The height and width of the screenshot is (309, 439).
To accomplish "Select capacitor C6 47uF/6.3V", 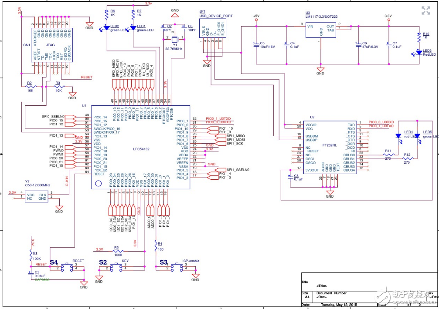I will (358, 45).
